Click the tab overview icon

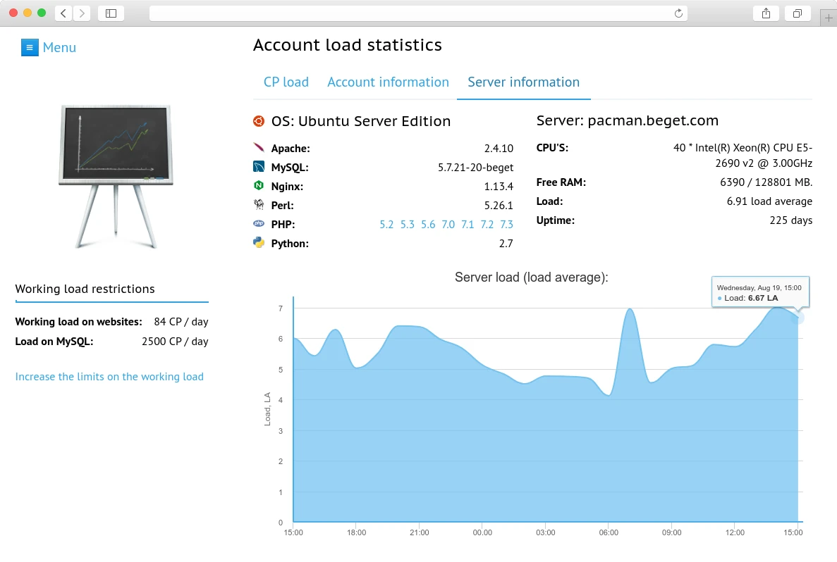(x=798, y=13)
